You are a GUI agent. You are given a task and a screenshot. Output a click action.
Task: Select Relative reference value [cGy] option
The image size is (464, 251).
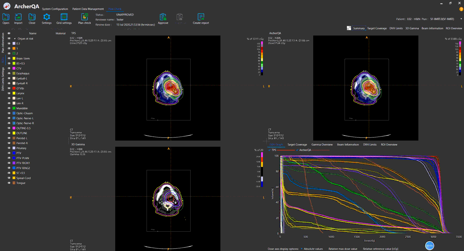[x=381, y=249]
